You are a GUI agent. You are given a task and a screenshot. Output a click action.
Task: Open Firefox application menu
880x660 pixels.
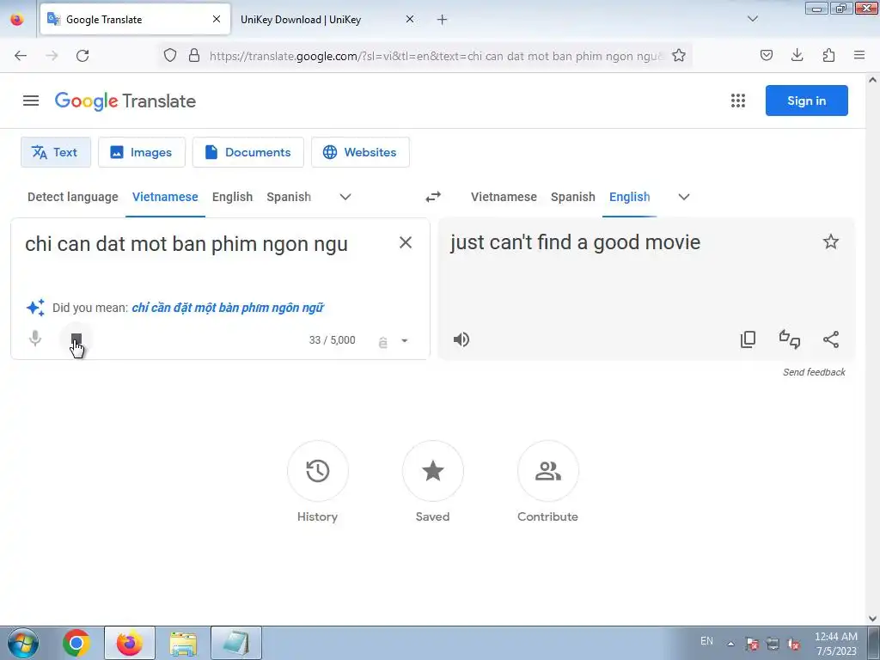[x=859, y=55]
